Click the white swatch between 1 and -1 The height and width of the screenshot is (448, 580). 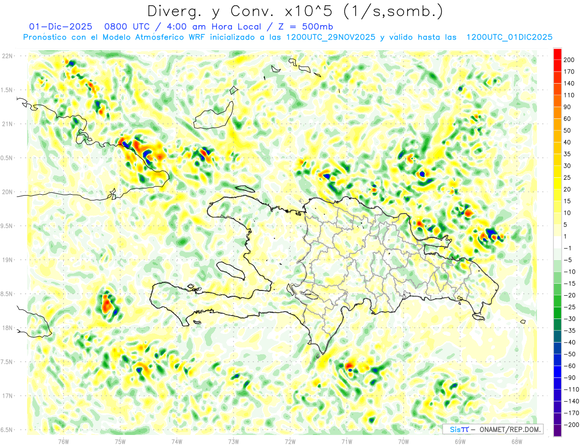click(557, 243)
